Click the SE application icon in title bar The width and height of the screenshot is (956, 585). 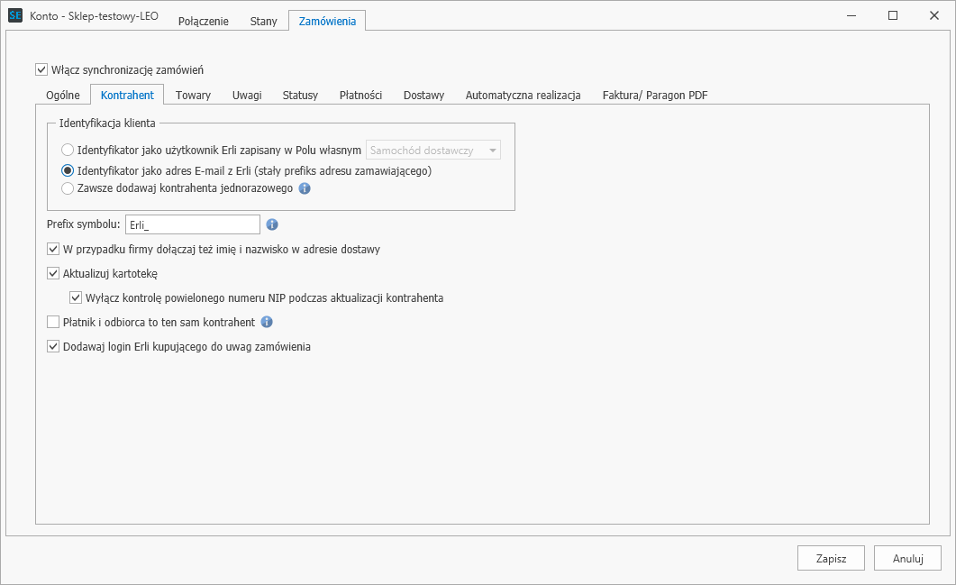tap(15, 15)
